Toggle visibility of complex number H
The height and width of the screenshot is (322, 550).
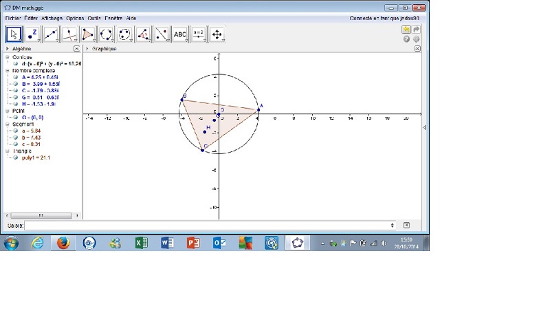(15, 104)
